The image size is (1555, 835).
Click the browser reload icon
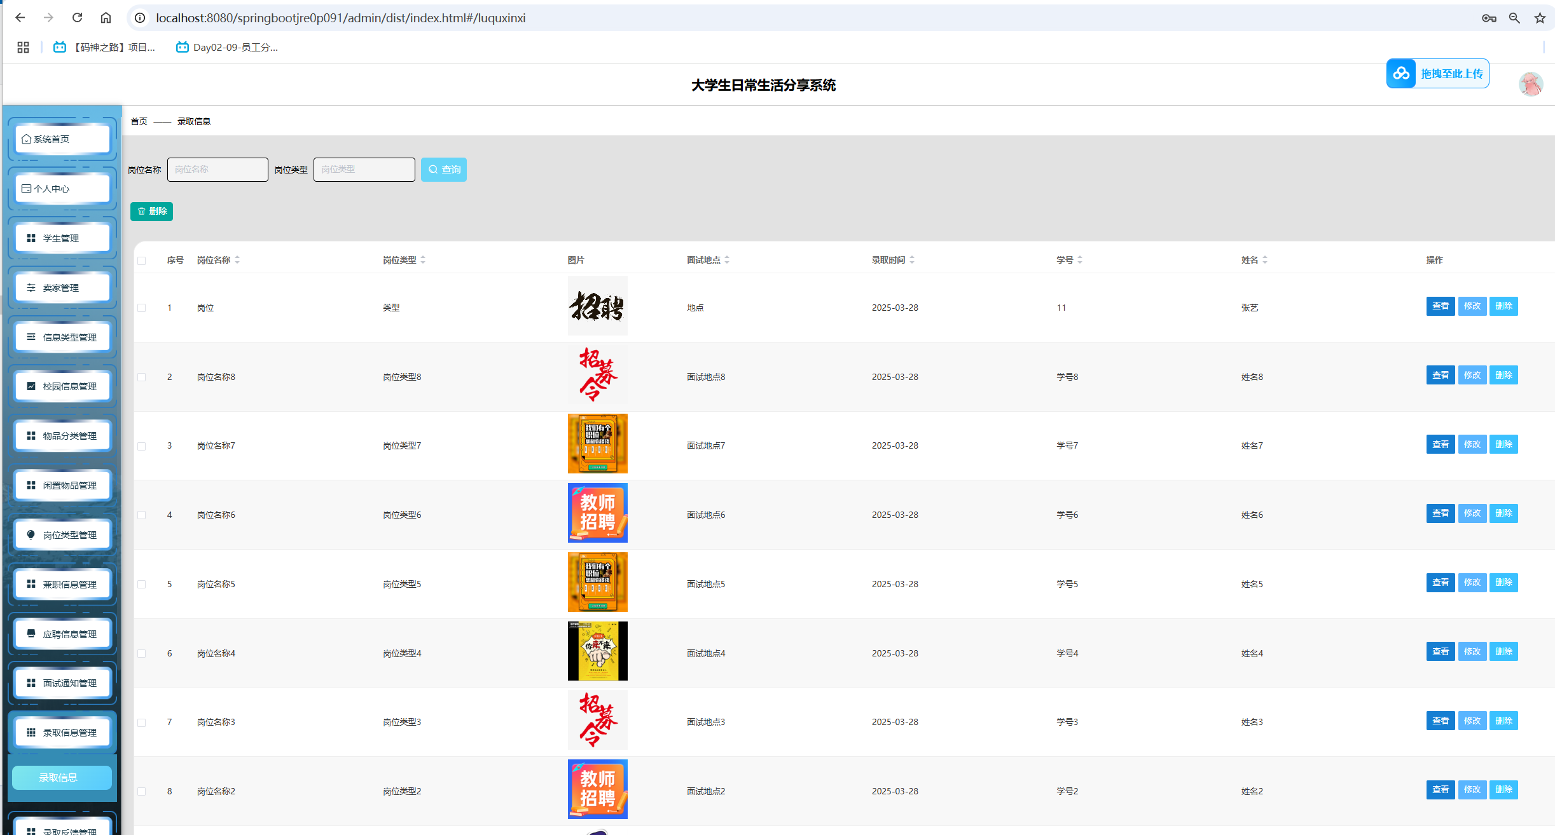(x=77, y=18)
